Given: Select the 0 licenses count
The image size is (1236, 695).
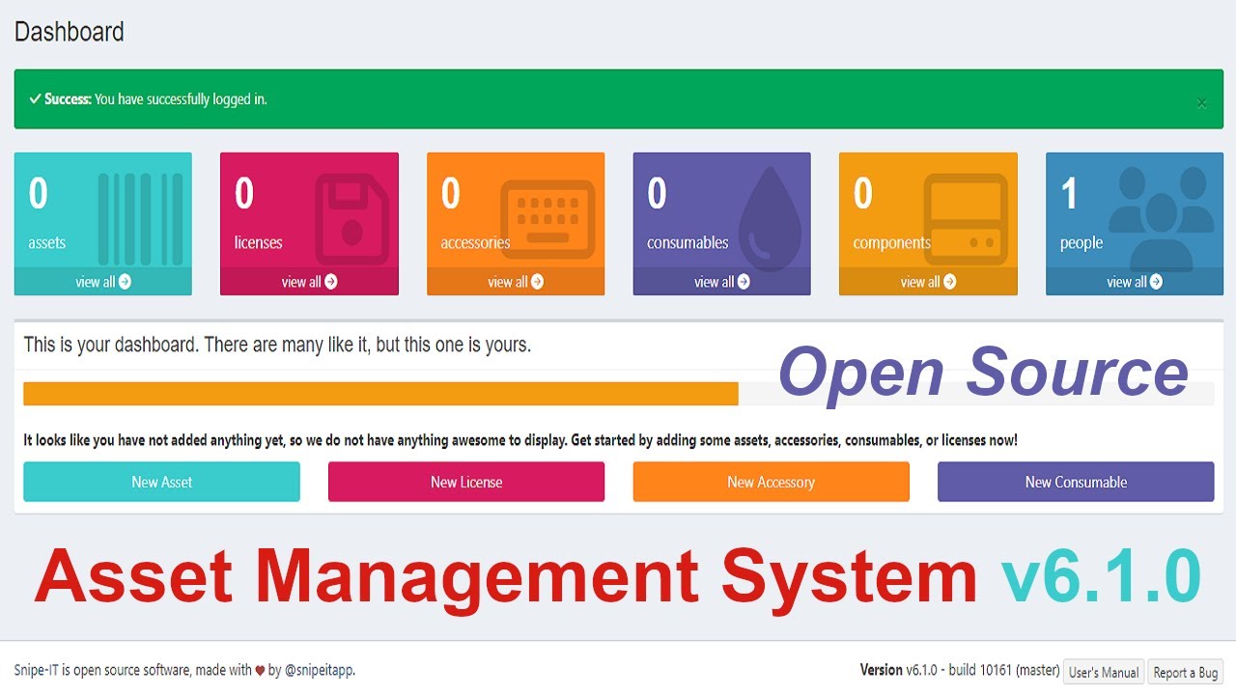Looking at the screenshot, I should 244,194.
